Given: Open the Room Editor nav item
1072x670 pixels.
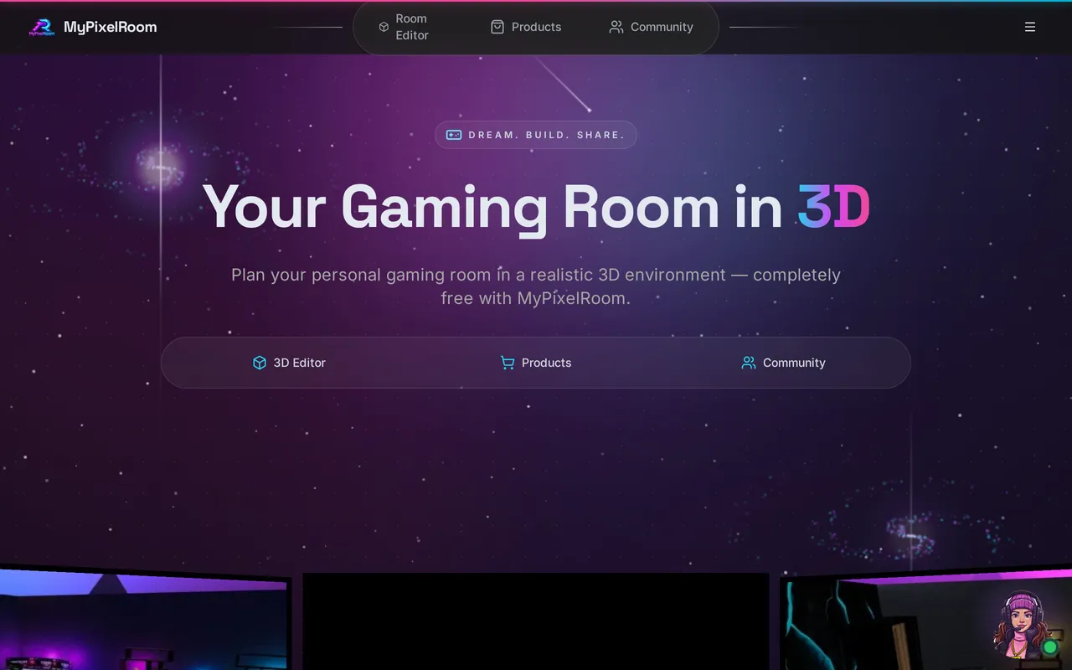Looking at the screenshot, I should [x=411, y=27].
